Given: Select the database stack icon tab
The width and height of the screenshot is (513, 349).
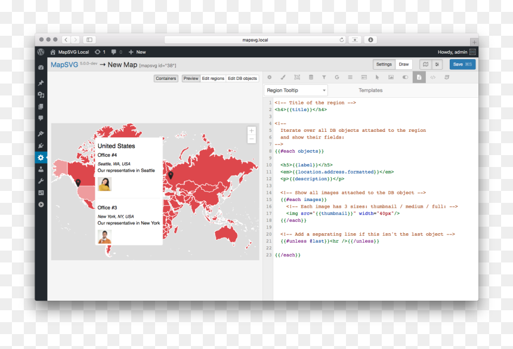Looking at the screenshot, I should [311, 78].
